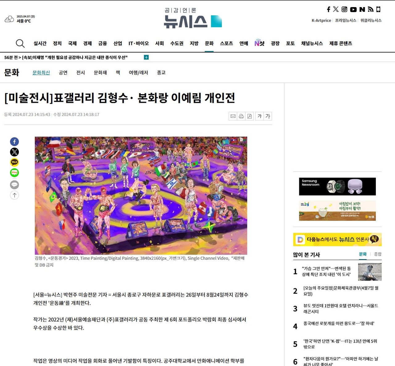Select 책 subcategory tab
Image resolution: width=395 pixels, height=366 pixels.
pos(118,73)
